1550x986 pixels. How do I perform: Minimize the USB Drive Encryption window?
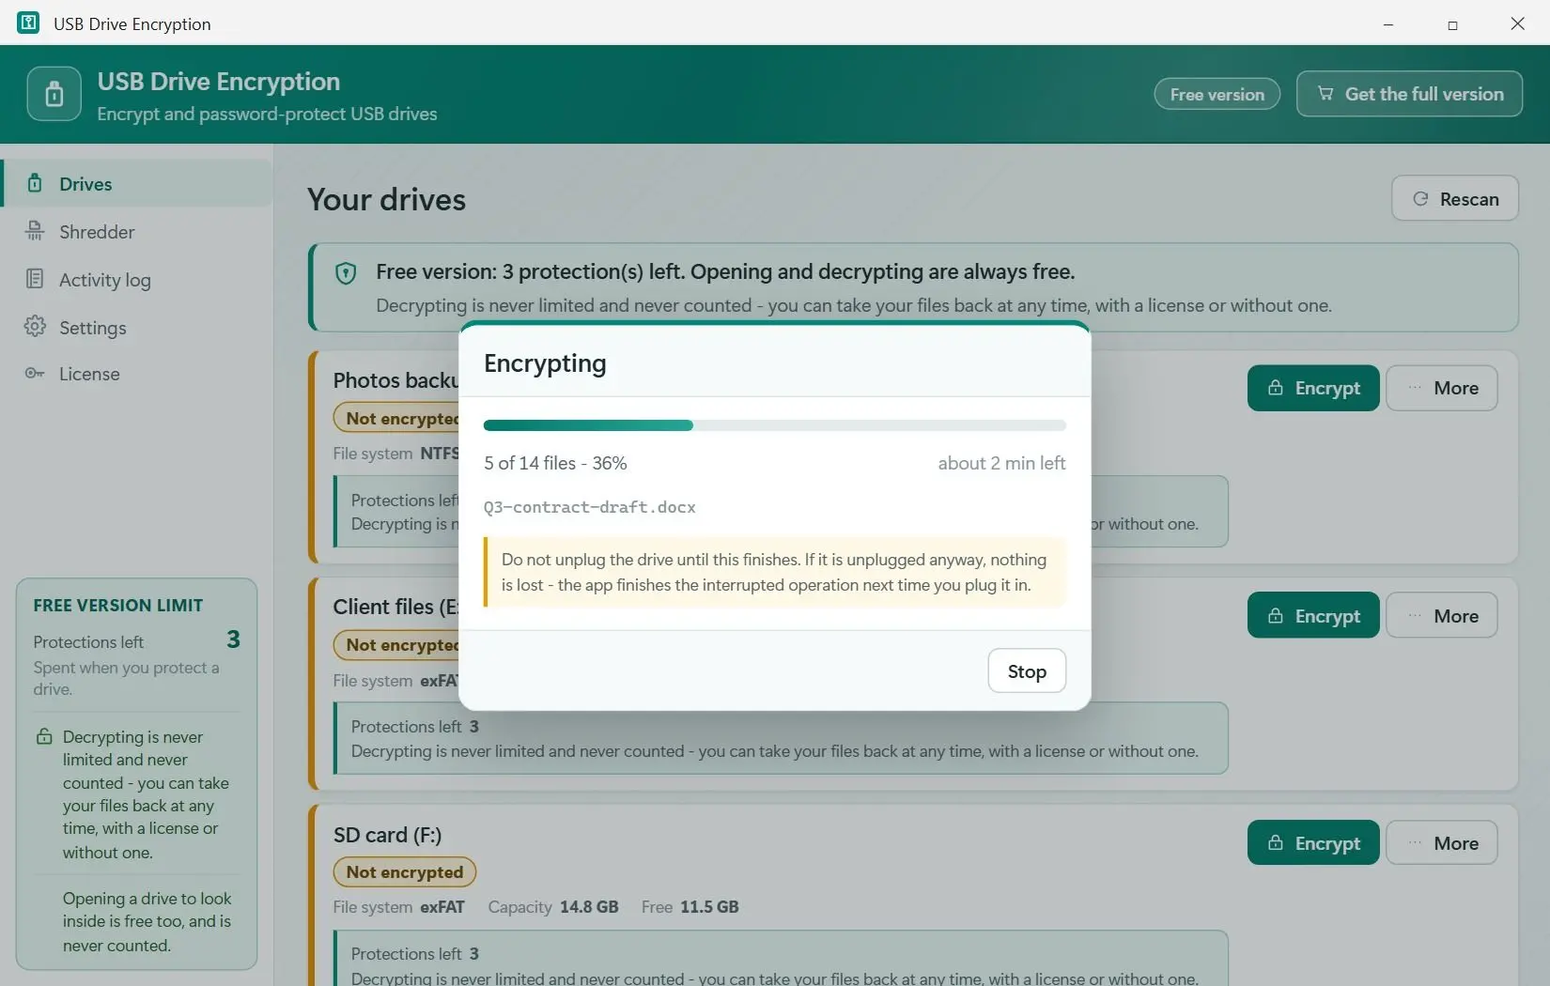1387,23
